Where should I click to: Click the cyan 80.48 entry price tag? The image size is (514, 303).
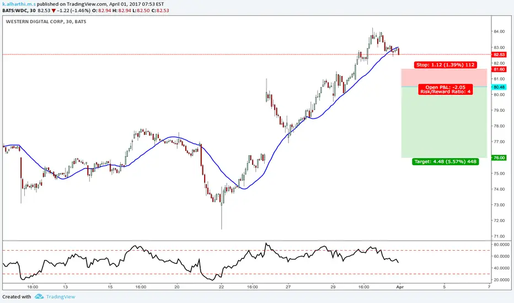point(499,87)
